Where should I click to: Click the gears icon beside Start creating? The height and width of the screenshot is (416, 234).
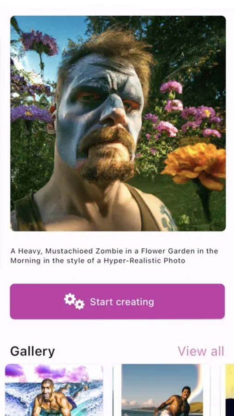point(74,301)
